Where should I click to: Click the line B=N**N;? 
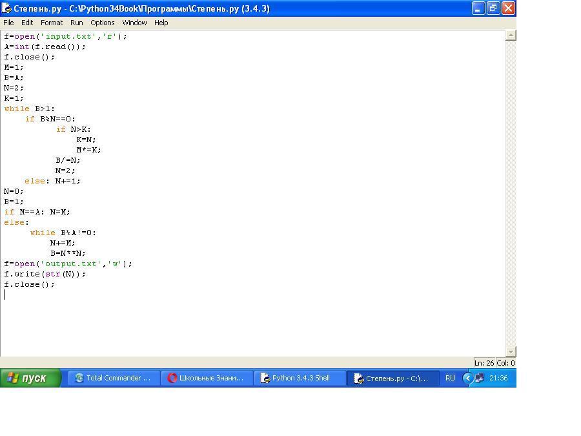click(68, 254)
